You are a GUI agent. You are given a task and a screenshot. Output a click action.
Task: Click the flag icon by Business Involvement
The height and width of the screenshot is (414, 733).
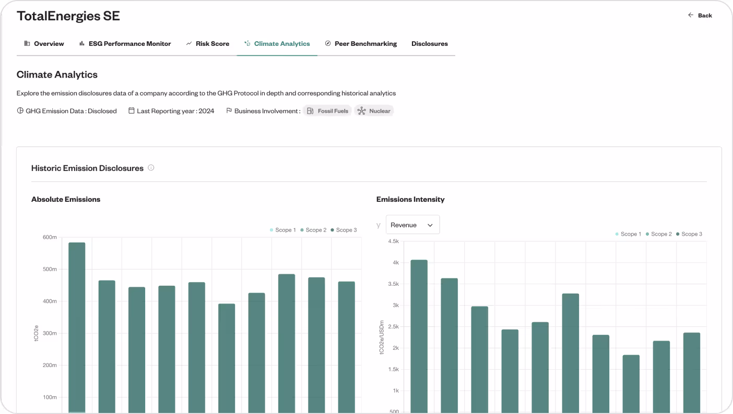[x=229, y=111]
